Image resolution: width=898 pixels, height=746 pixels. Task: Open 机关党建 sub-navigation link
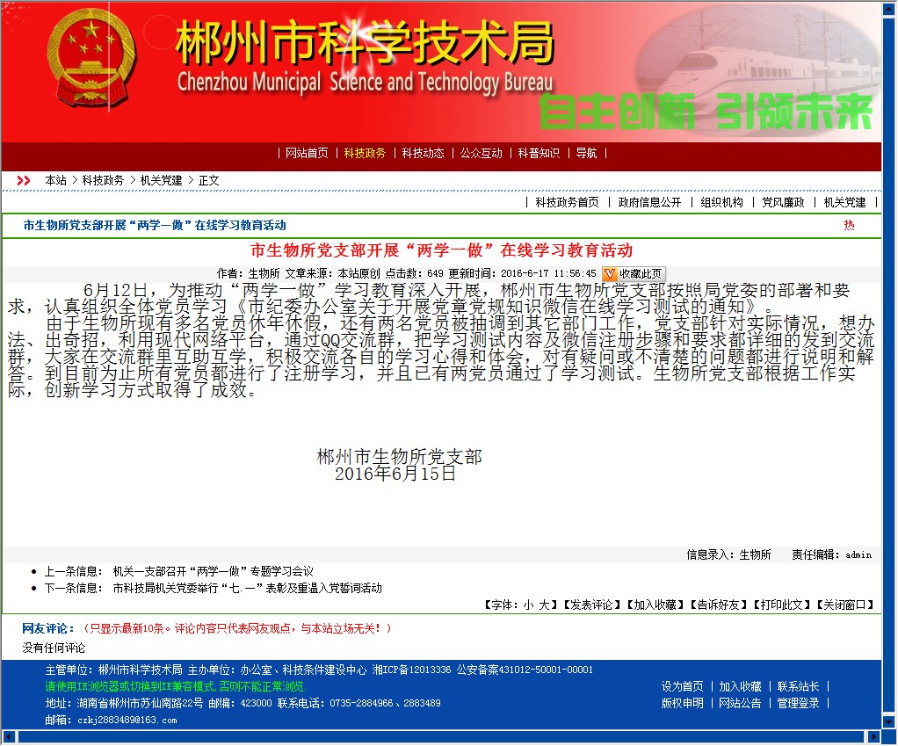point(844,203)
